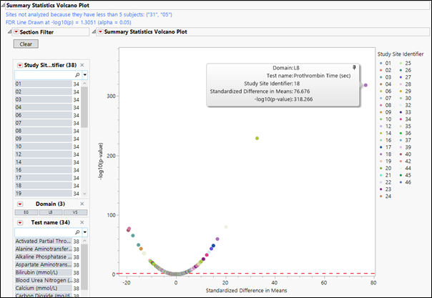
Task: Click the Clear button
Action: (25, 44)
